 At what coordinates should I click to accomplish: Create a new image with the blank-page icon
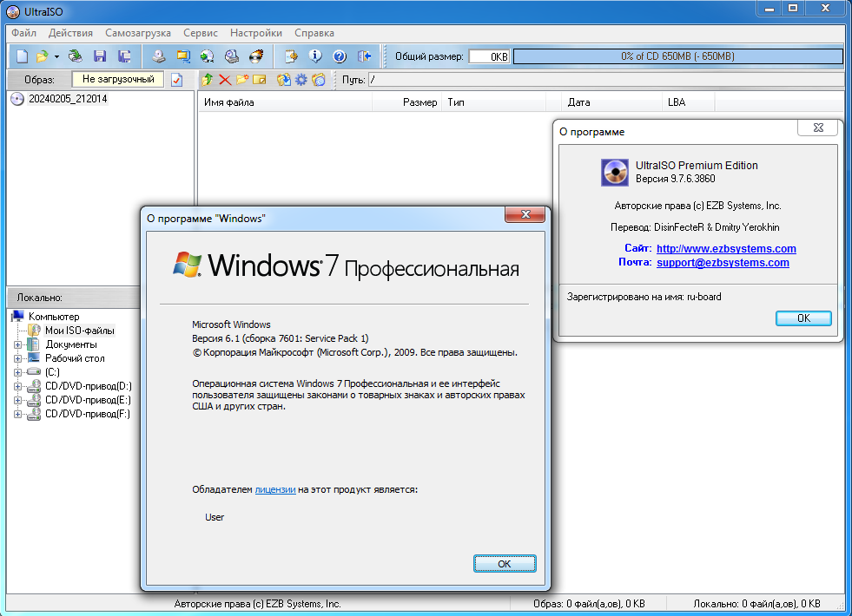(22, 56)
